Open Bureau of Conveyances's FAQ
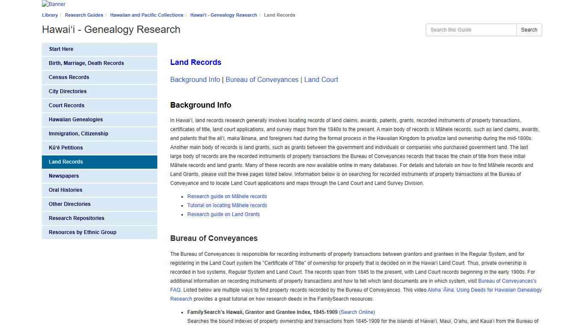The height and width of the screenshot is (328, 584). [507, 281]
